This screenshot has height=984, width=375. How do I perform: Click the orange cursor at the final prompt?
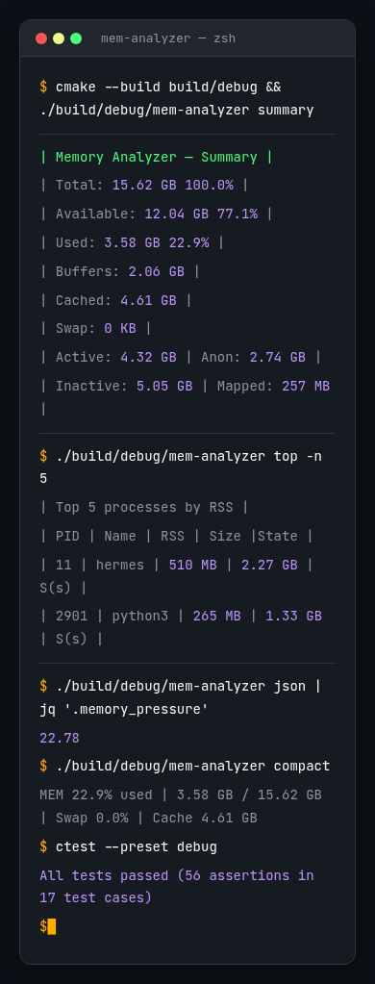[x=51, y=926]
